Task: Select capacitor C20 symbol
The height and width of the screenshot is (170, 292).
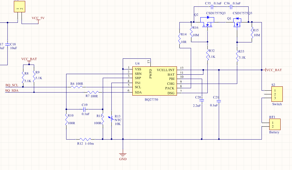Action: click(202, 101)
